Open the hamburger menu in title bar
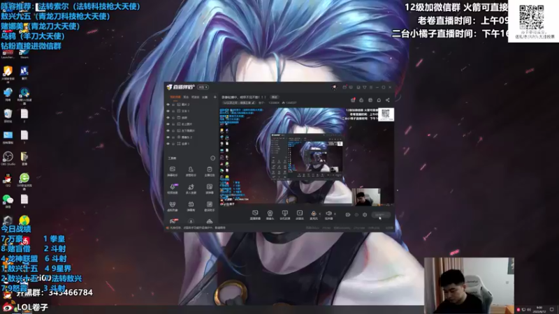559x314 pixels. click(x=371, y=87)
